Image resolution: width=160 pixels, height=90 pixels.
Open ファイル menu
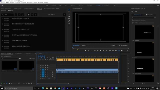coord(2,3)
